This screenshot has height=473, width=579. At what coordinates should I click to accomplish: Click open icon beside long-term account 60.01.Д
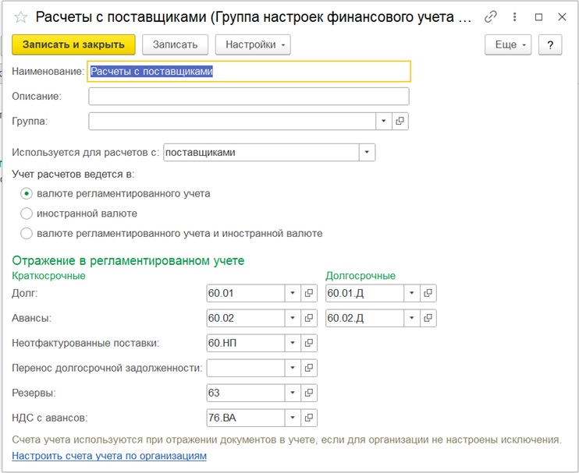point(428,293)
